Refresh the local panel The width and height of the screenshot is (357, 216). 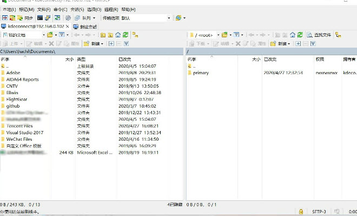tap(125, 35)
